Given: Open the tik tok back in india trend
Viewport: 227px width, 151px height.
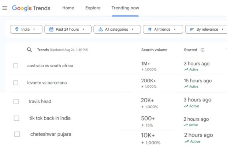Looking at the screenshot, I should pos(50,118).
